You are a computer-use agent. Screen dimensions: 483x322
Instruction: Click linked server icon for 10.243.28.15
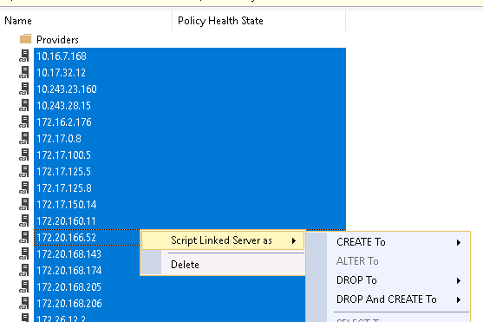click(x=24, y=106)
